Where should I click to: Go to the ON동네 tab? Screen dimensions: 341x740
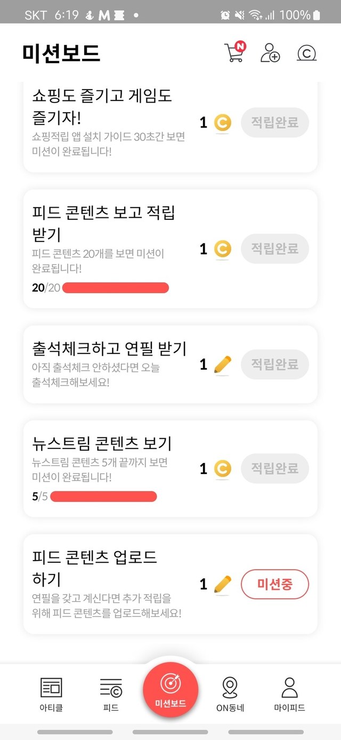point(230,694)
